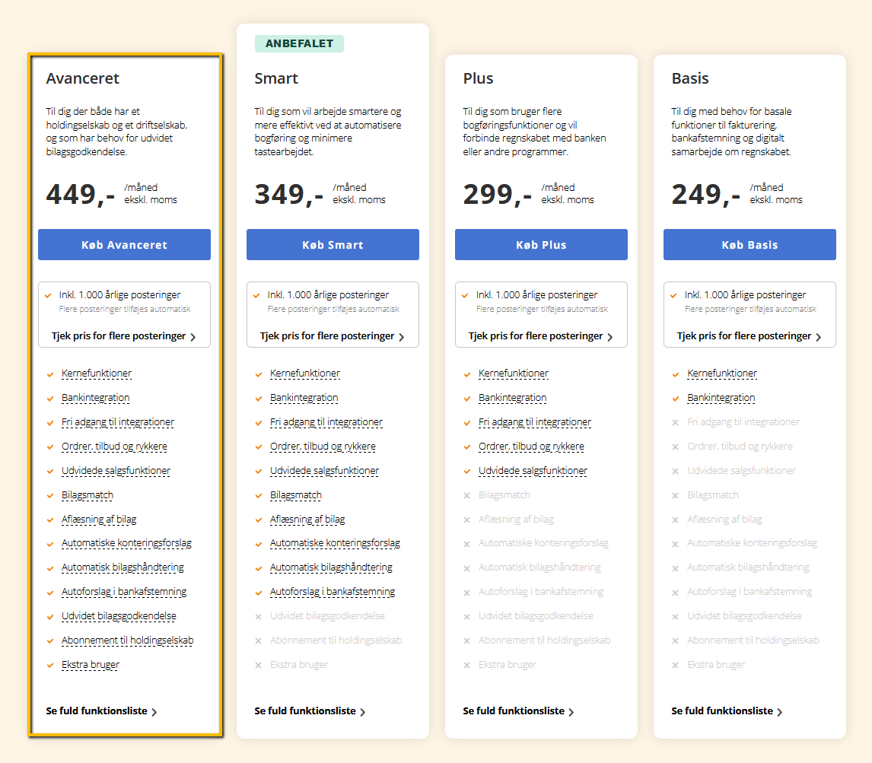Click the Bilagsmatch feature in the Smart column

[x=296, y=495]
